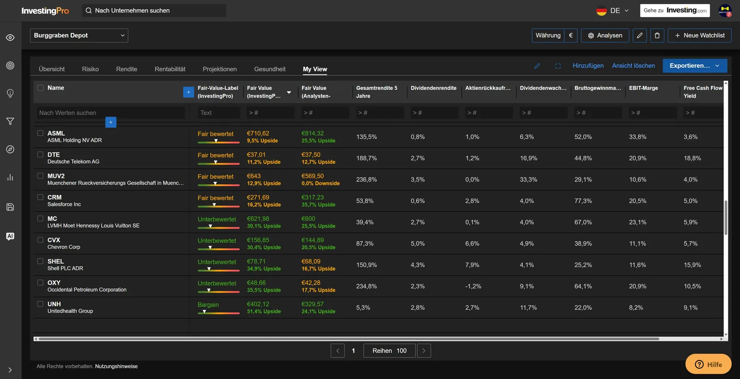Click the pencil edit watchlist button
The width and height of the screenshot is (740, 379).
(640, 36)
